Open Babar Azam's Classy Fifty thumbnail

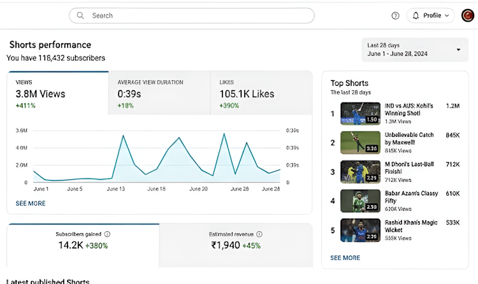360,201
